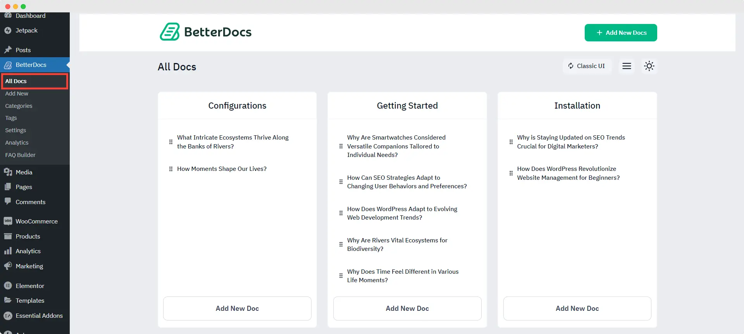
Task: Open the list view hamburger icon
Action: pos(627,66)
